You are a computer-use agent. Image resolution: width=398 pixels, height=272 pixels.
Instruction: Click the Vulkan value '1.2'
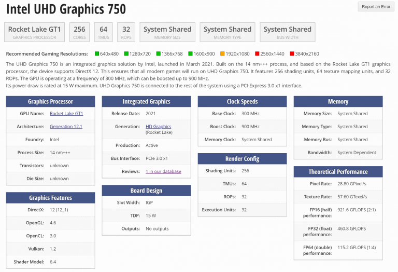53,249
